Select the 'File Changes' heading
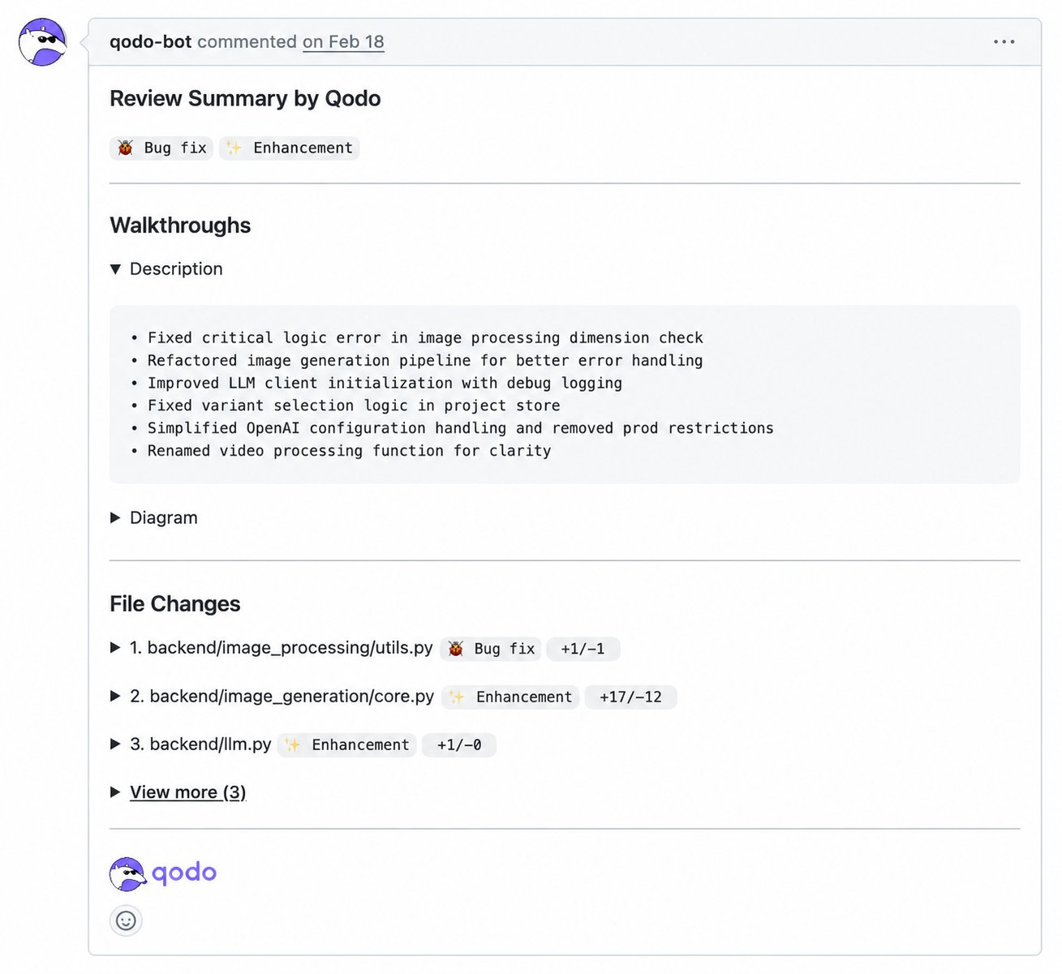The image size is (1062, 974). pyautogui.click(x=175, y=604)
